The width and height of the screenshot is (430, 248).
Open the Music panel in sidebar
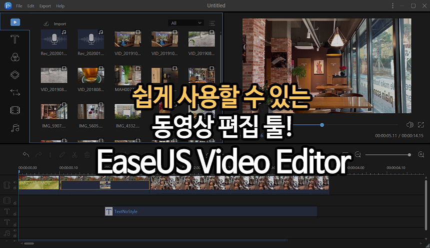[x=15, y=128]
